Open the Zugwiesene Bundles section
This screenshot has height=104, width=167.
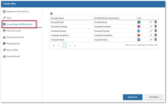pos(13,37)
